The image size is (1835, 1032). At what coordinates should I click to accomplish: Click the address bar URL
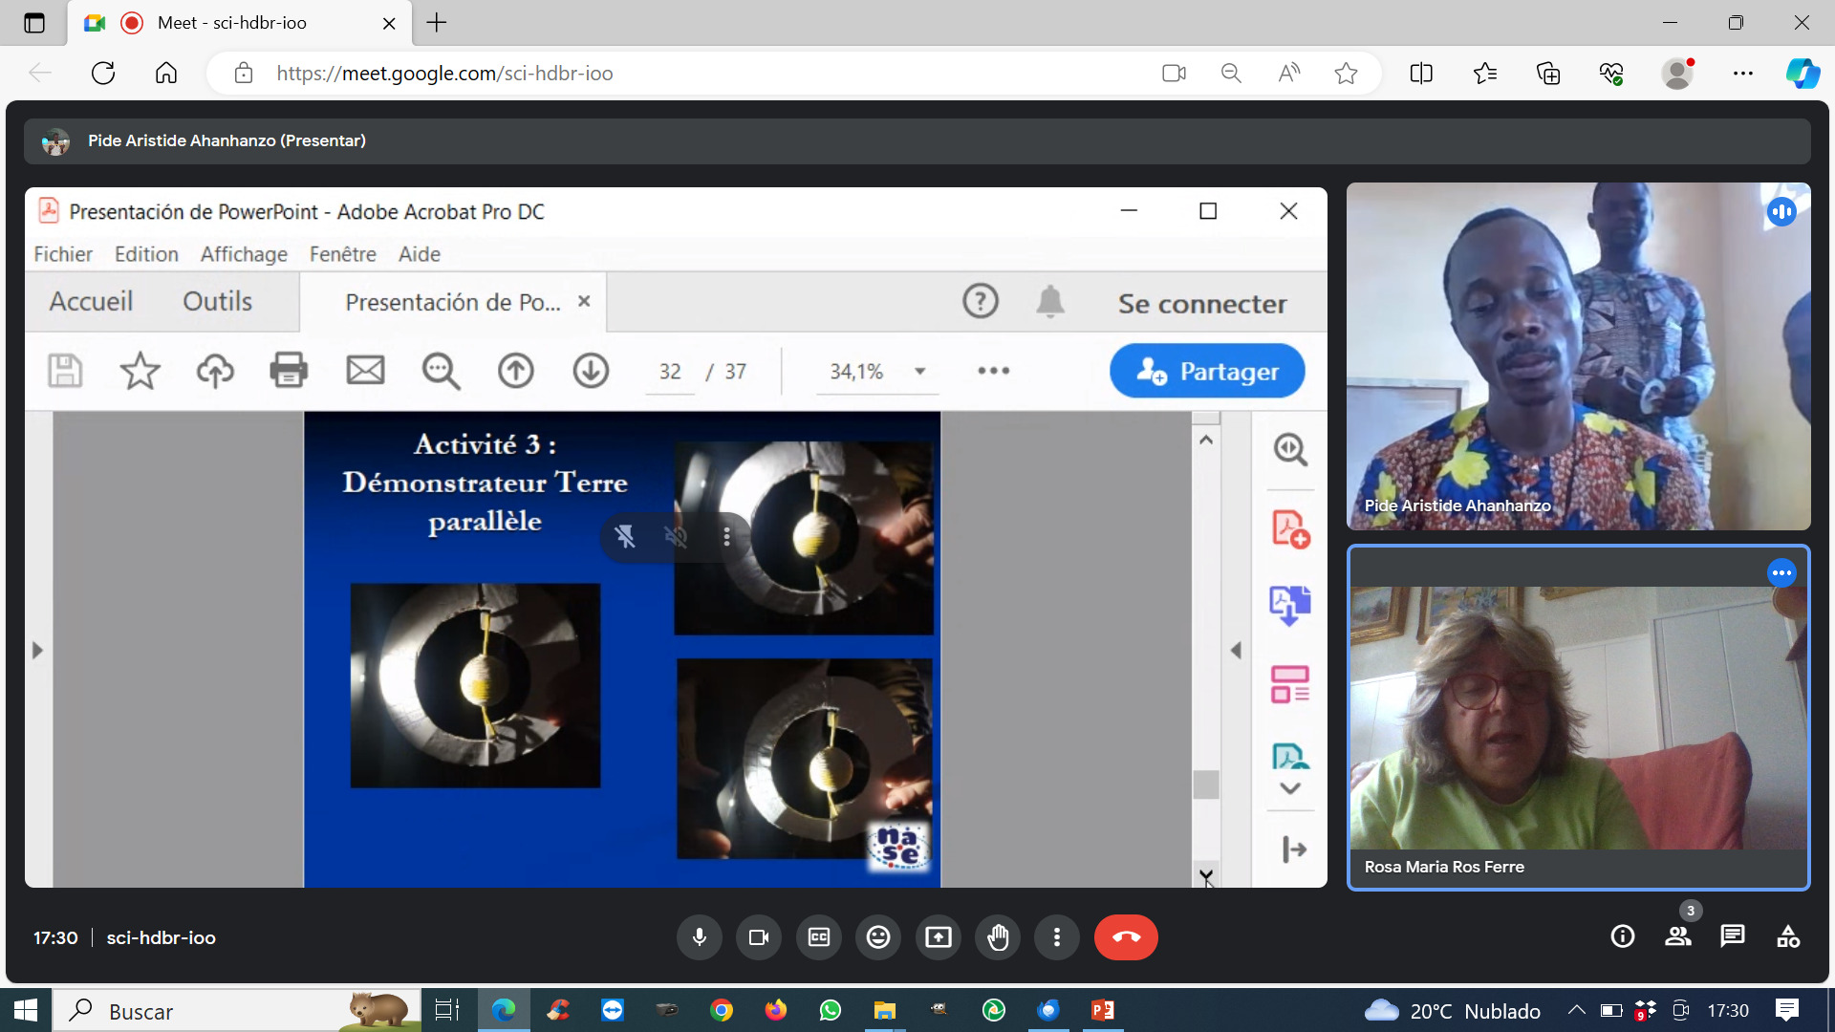(444, 74)
